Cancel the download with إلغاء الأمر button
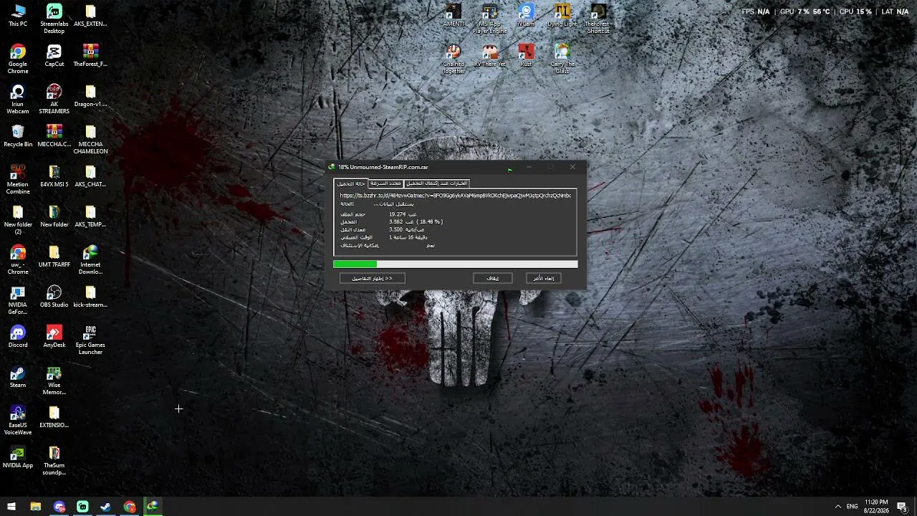This screenshot has height=516, width=917. [544, 278]
